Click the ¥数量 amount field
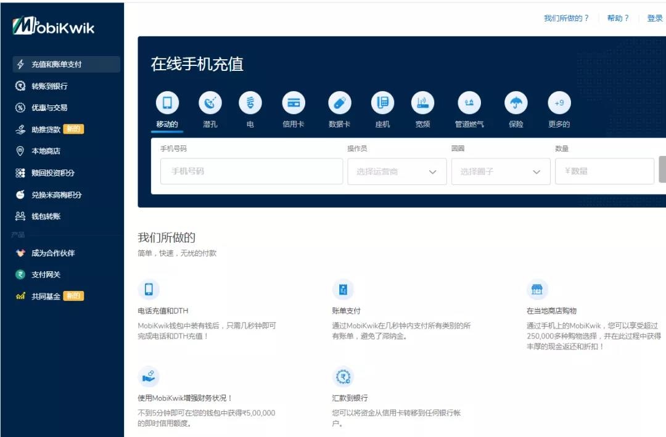This screenshot has height=437, width=666. coord(604,171)
